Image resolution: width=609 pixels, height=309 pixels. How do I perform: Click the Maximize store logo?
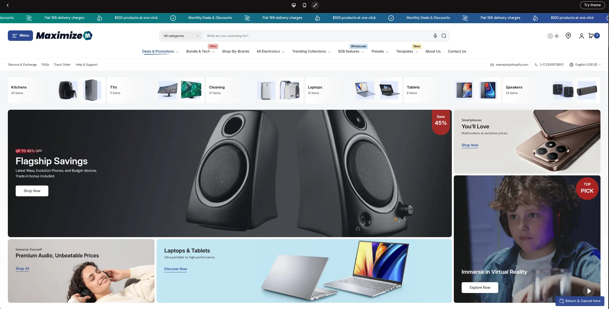(64, 36)
